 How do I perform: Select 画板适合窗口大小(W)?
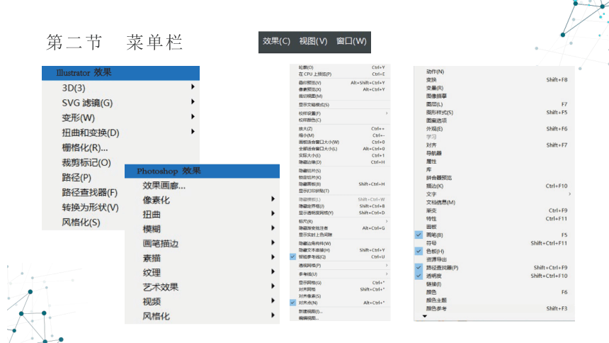[340, 142]
